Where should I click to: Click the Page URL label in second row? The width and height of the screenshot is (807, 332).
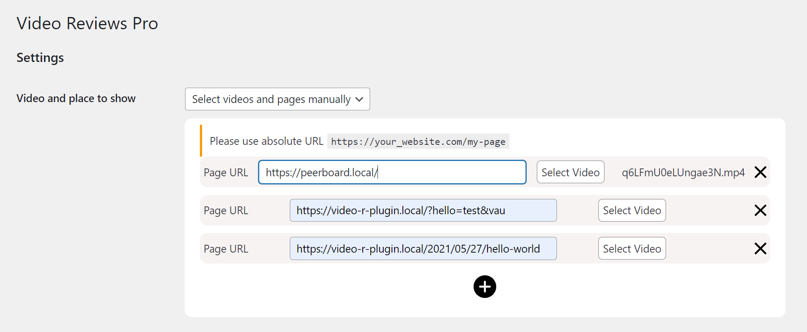click(x=226, y=211)
